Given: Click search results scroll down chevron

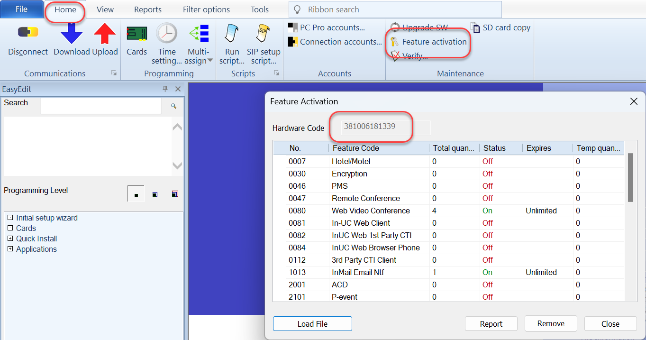Looking at the screenshot, I should coord(177,165).
